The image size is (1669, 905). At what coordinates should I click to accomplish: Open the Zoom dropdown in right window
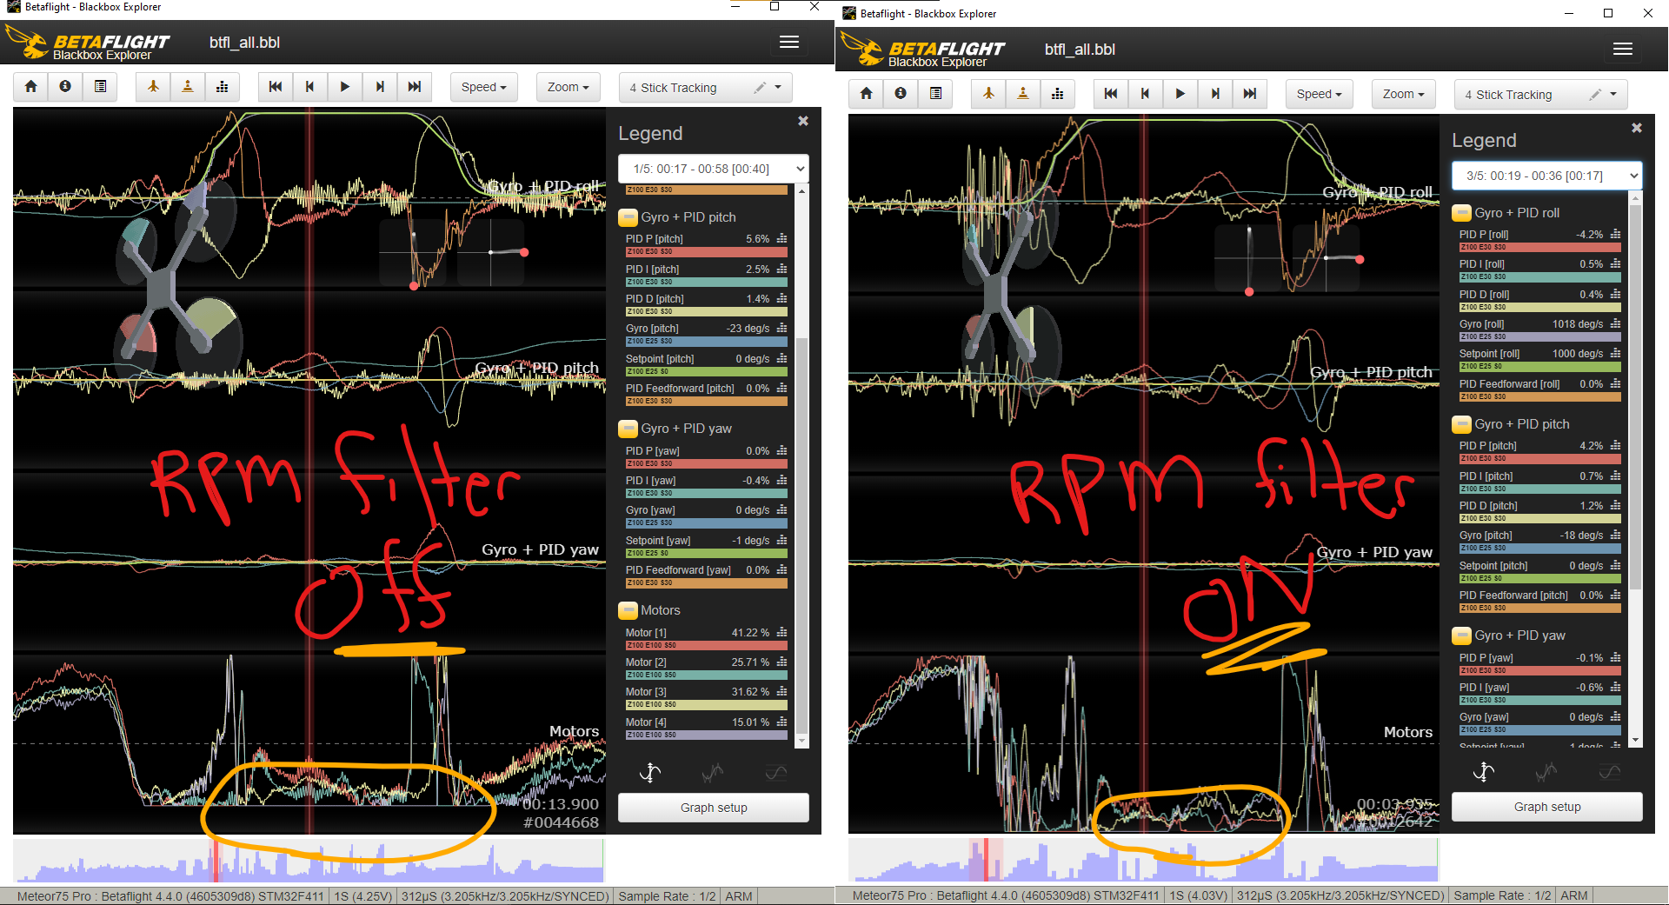tap(1402, 94)
